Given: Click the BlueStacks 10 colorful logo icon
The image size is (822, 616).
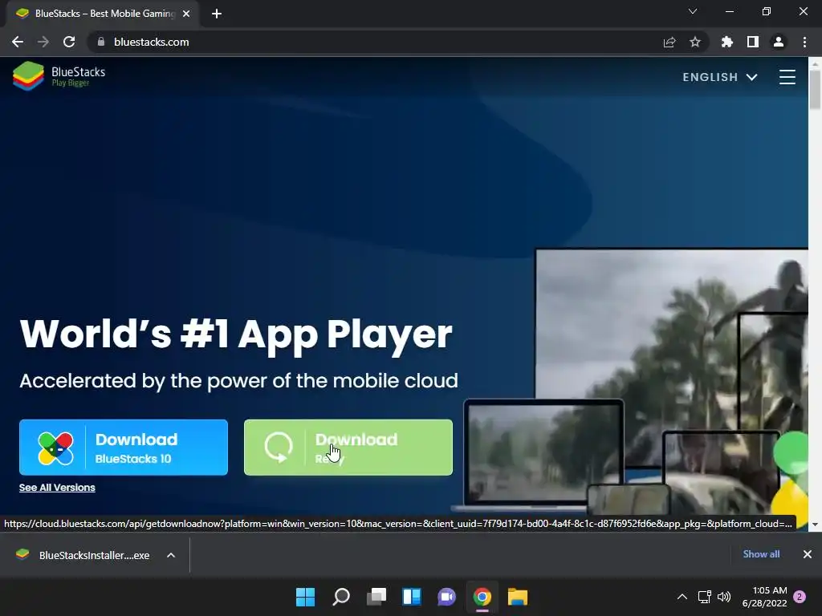Looking at the screenshot, I should (55, 448).
